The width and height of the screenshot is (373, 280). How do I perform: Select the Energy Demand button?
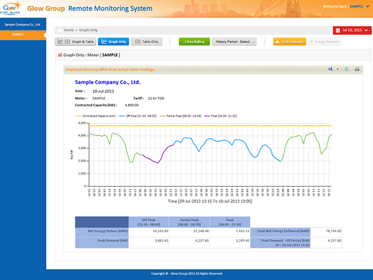tap(325, 42)
